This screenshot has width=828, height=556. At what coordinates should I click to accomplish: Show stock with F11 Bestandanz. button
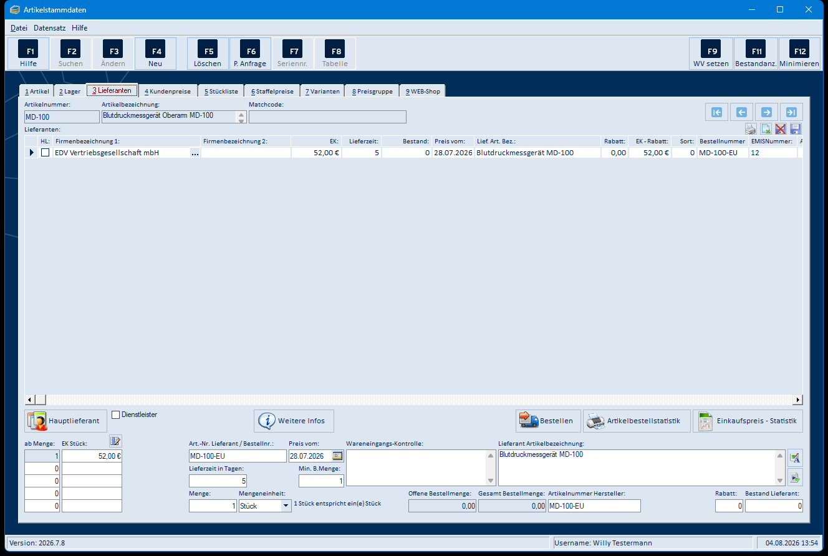756,54
